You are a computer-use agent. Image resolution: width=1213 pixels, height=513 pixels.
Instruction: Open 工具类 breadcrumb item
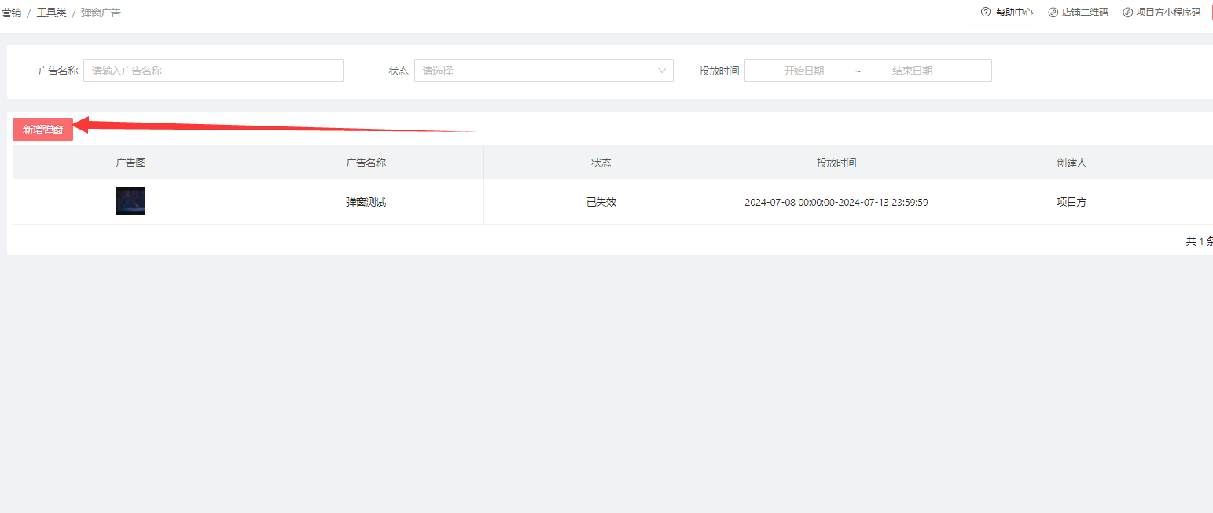coord(51,13)
